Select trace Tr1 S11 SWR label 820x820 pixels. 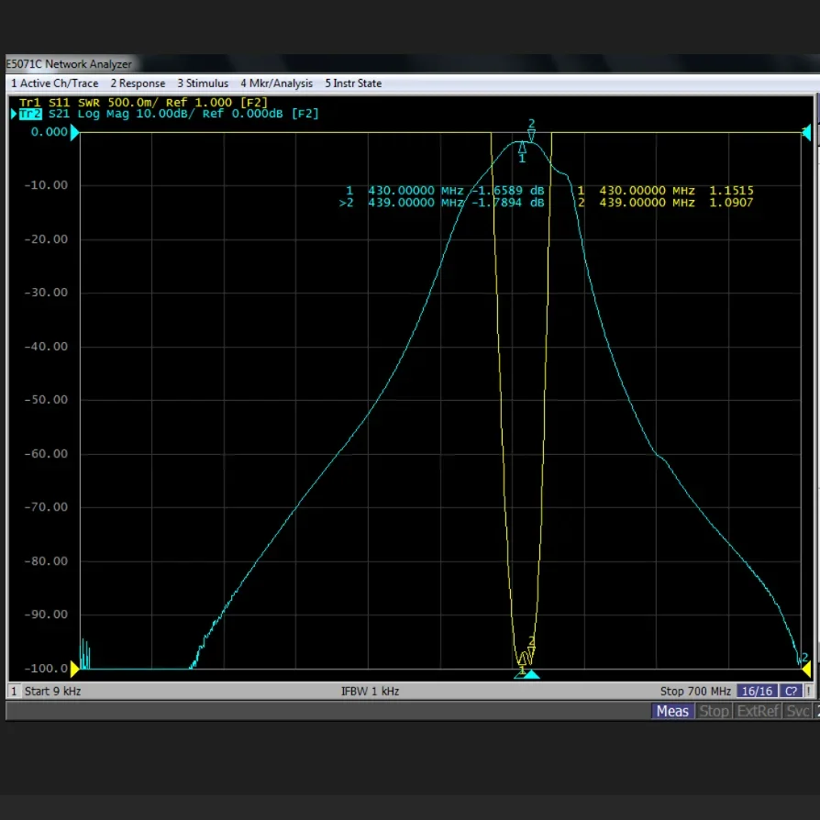(143, 102)
